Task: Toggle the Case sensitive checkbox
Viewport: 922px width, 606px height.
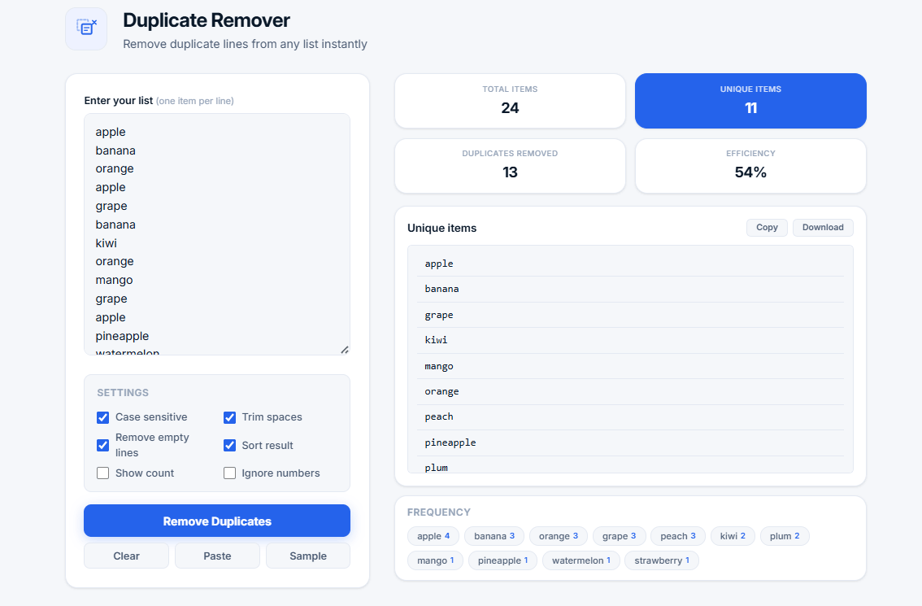Action: click(x=103, y=417)
